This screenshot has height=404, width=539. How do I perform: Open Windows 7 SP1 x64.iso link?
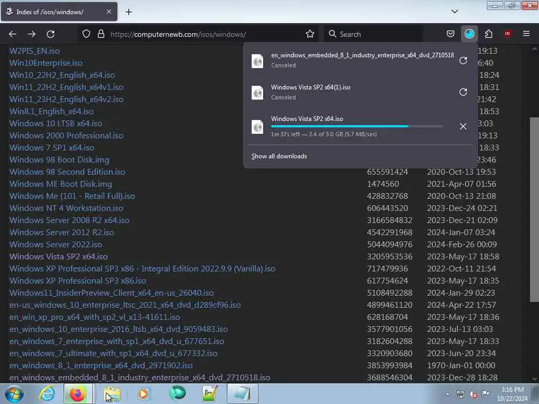point(52,148)
